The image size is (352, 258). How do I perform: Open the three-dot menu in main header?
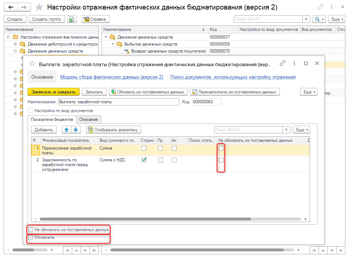point(332,7)
